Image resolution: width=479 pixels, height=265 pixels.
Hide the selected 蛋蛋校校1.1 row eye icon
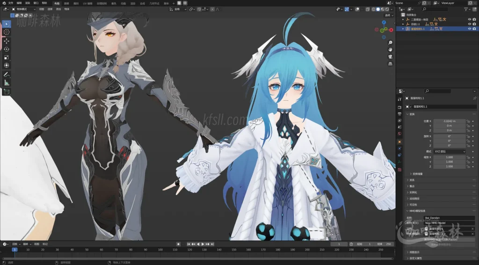(x=470, y=29)
